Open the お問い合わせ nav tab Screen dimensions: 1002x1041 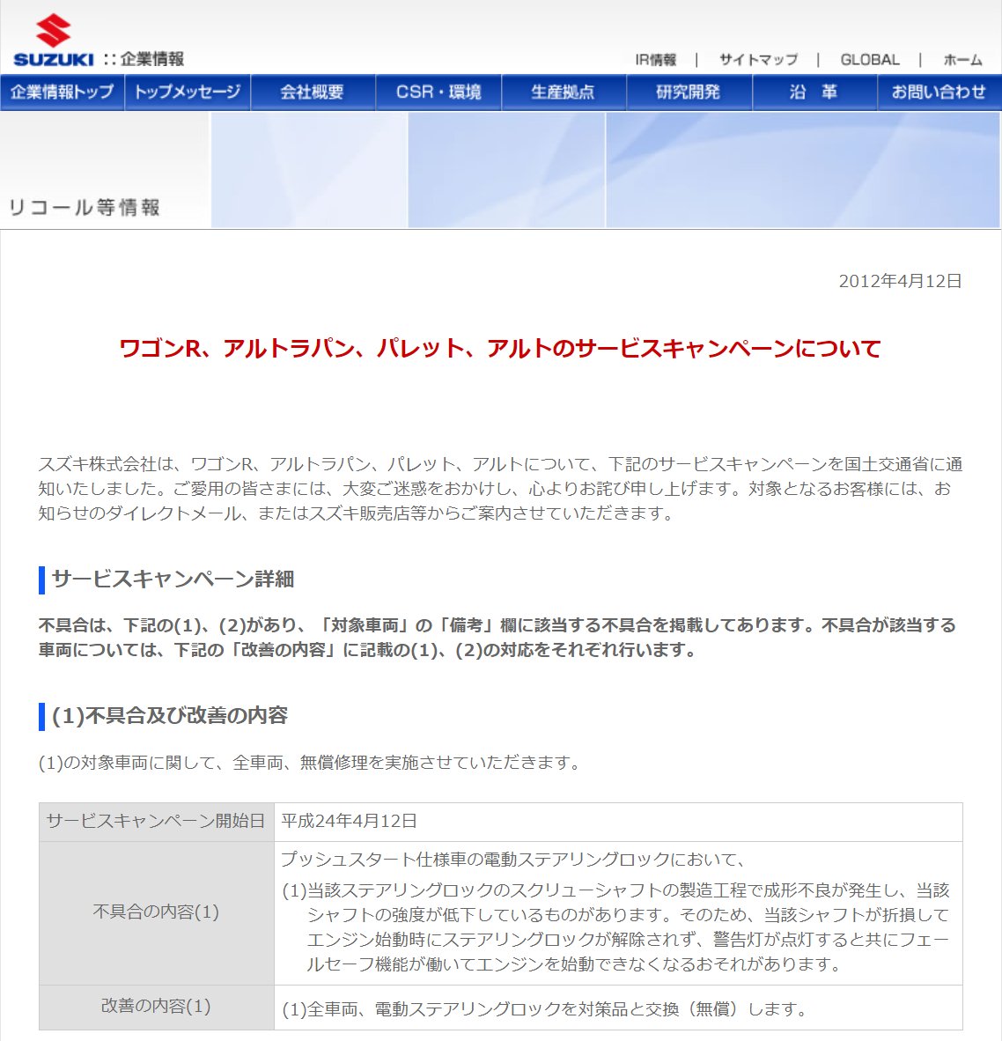pos(939,92)
